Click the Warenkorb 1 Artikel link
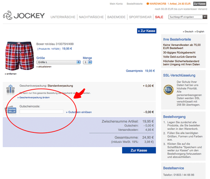Image resolution: width=210 pixels, height=179 pixels. [x=170, y=4]
